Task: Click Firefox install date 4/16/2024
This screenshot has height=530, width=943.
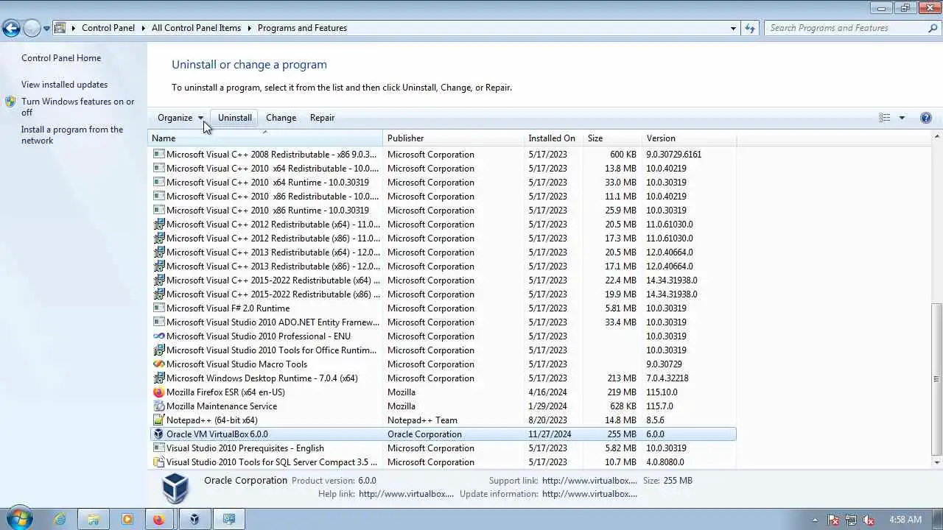Action: click(x=547, y=392)
